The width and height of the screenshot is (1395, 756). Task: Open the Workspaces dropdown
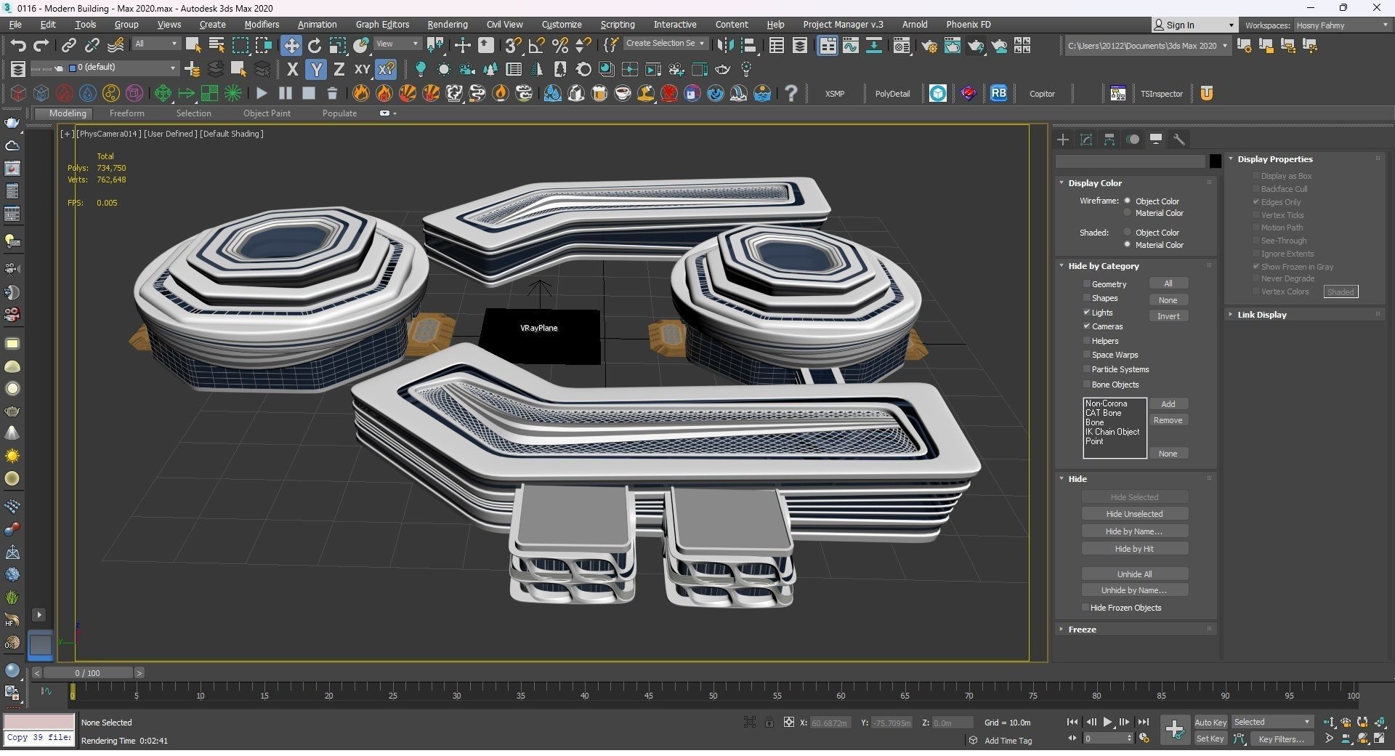tap(1342, 25)
